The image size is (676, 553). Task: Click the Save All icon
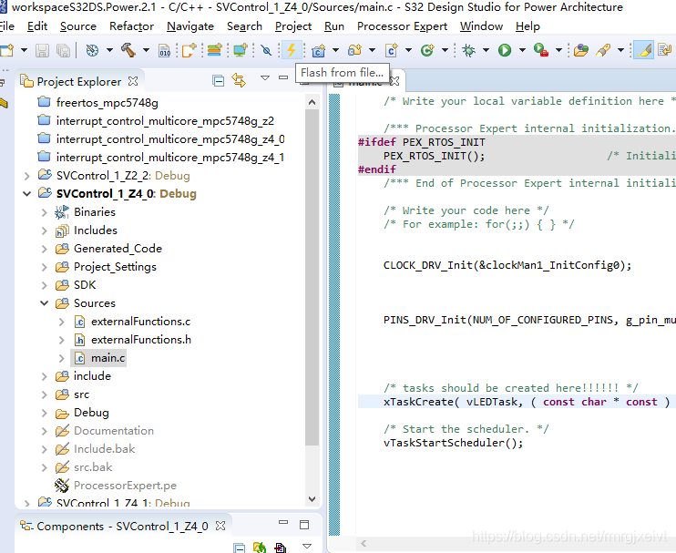(x=64, y=50)
